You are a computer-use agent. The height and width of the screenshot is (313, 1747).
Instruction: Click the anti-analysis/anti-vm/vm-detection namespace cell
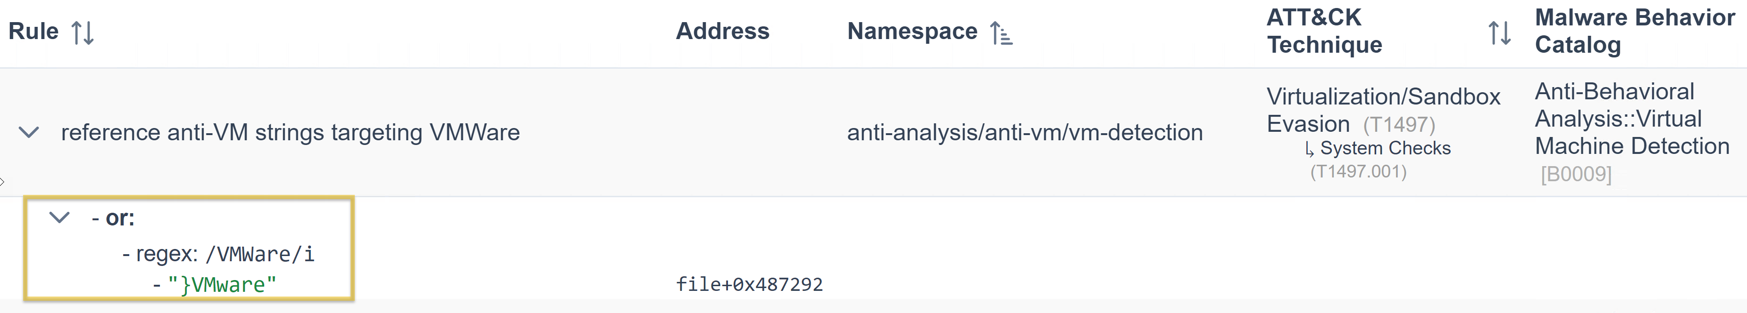point(1024,133)
